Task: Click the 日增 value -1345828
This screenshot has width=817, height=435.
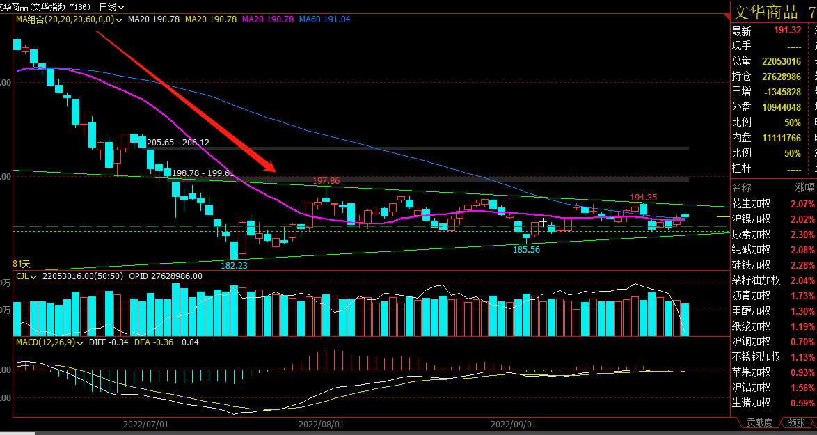Action: coord(782,92)
